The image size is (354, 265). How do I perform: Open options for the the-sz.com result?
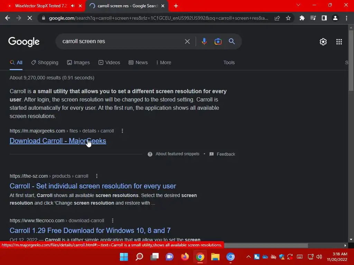(x=97, y=176)
